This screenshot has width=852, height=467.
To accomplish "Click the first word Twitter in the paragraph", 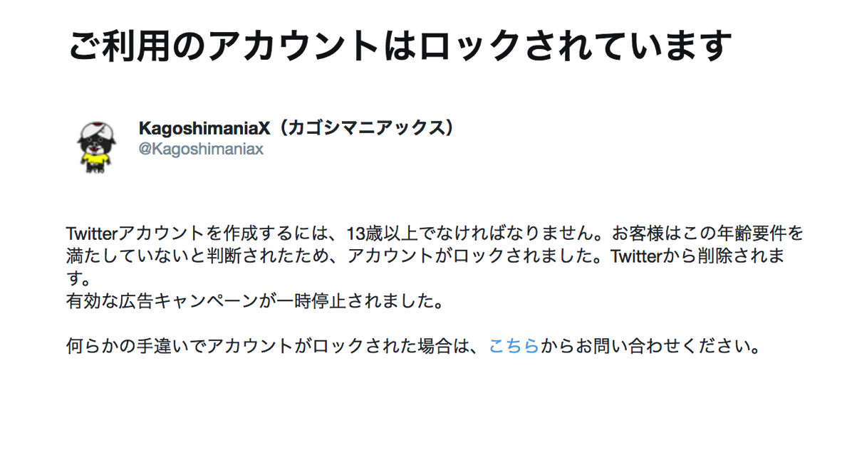I will click(x=92, y=233).
